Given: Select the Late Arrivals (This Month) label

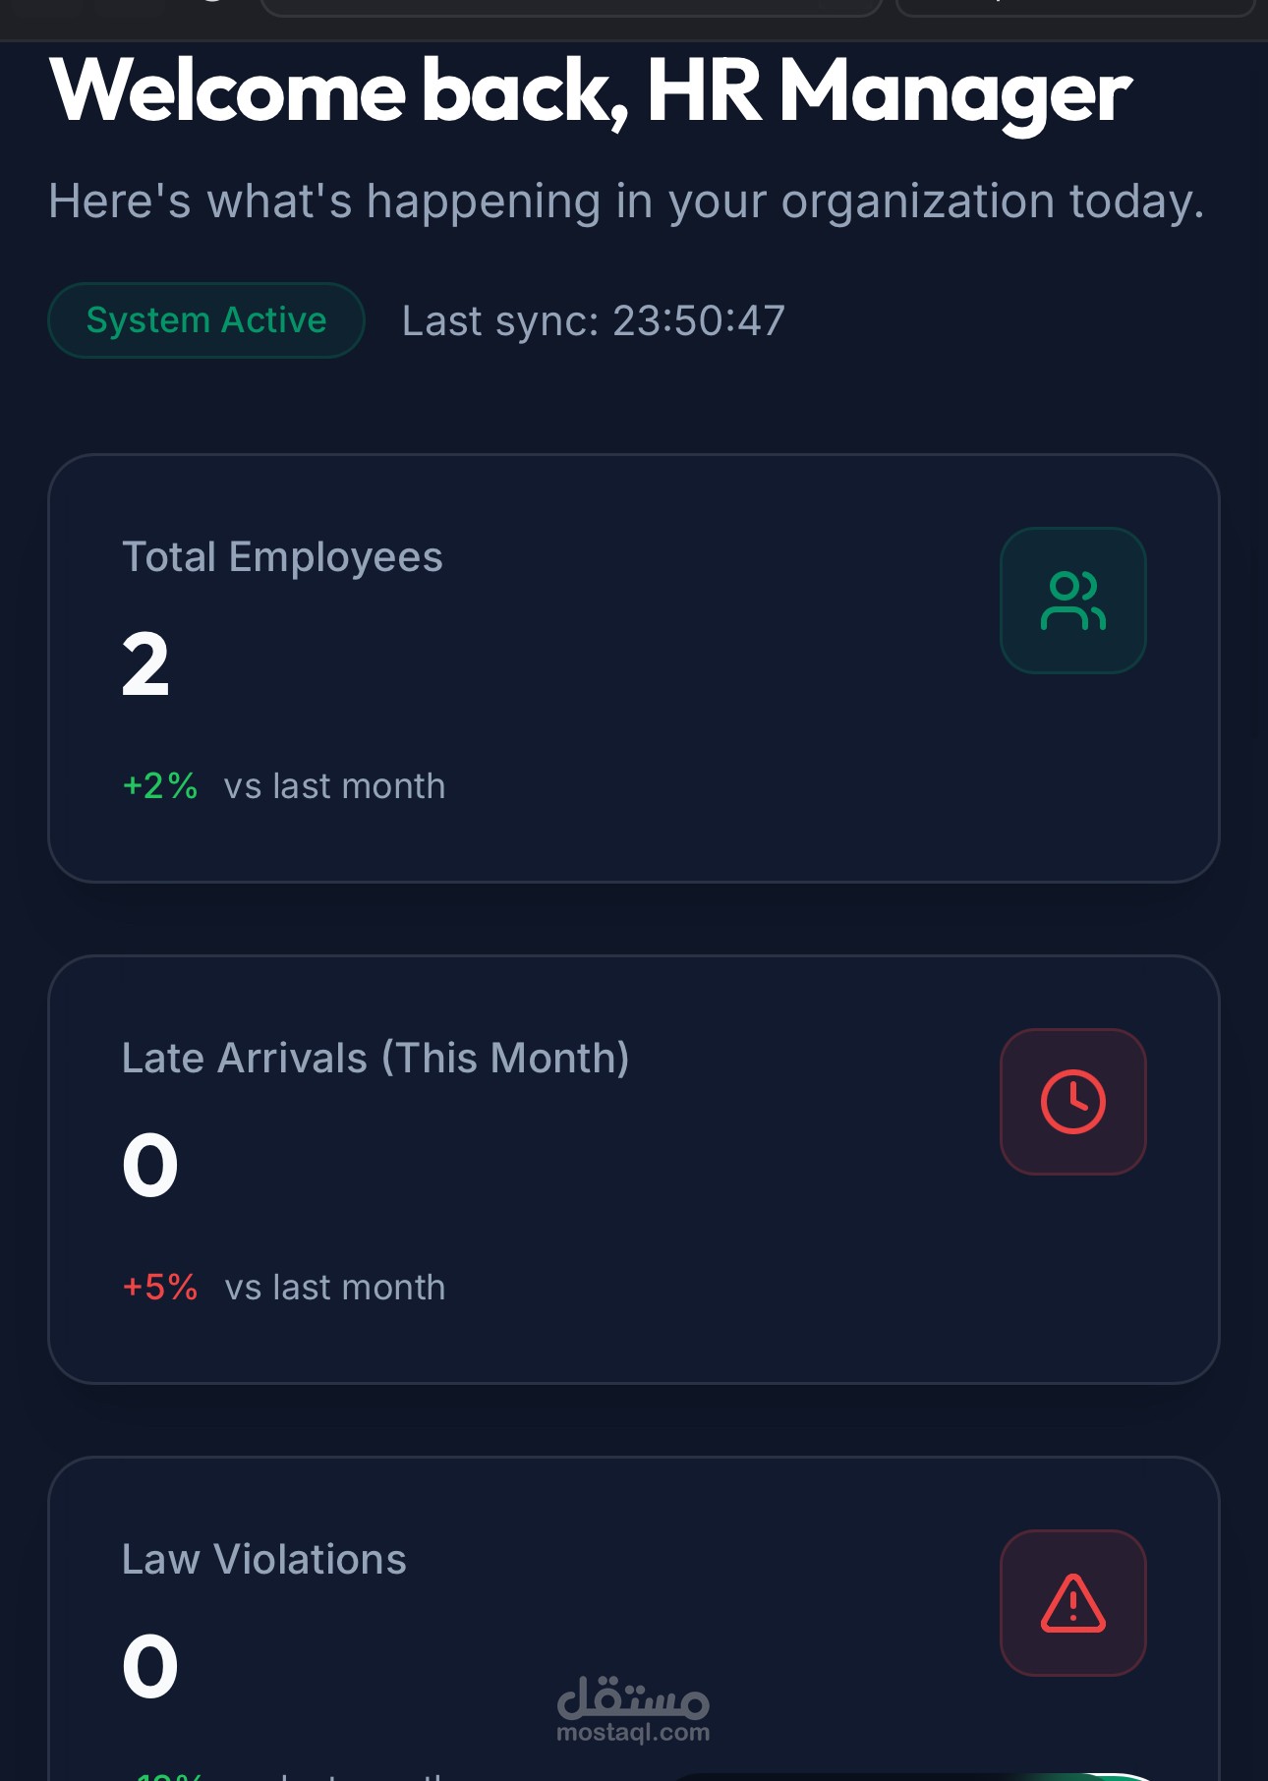Looking at the screenshot, I should tap(375, 1059).
